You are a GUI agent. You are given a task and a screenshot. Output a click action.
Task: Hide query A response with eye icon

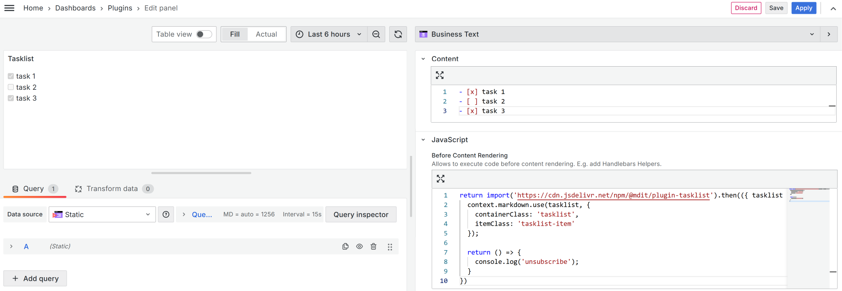tap(359, 247)
